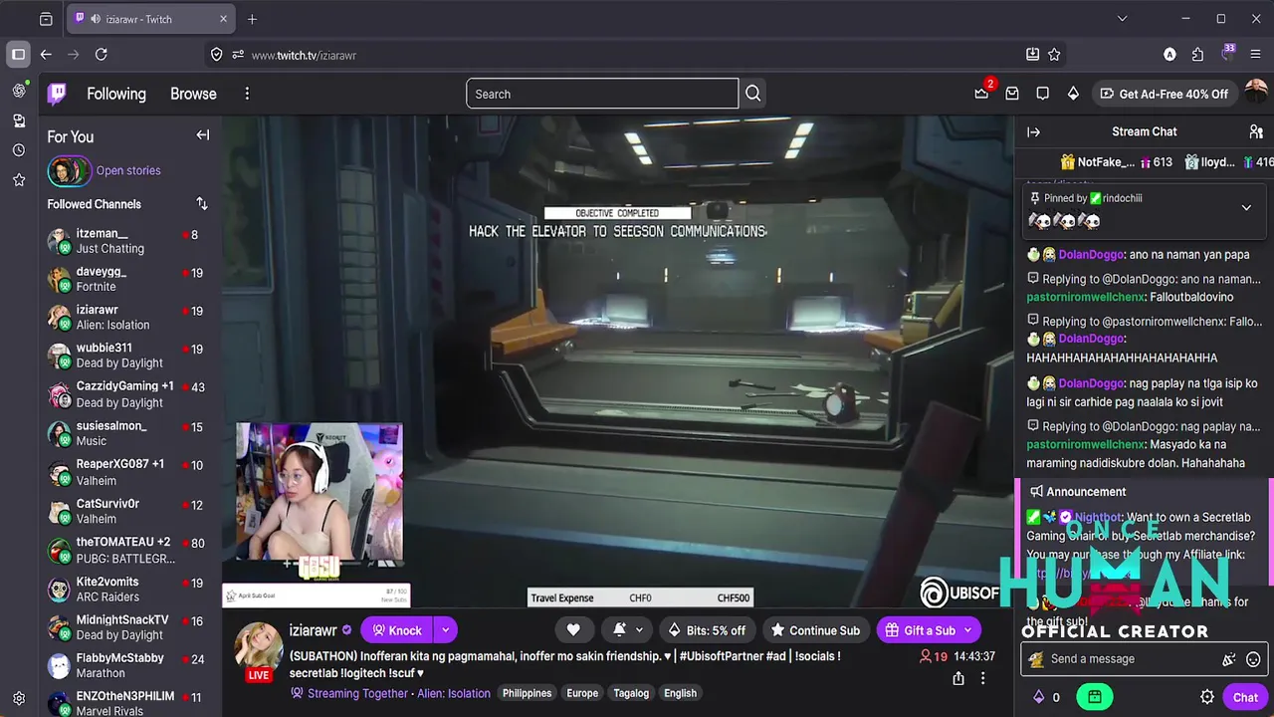Open ChatGPT sidebar panel icon
The image size is (1274, 717).
(19, 91)
